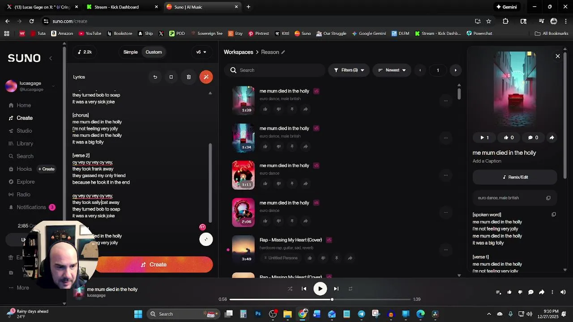The image size is (573, 322).
Task: Seek on the playback progress bar
Action: [320, 299]
